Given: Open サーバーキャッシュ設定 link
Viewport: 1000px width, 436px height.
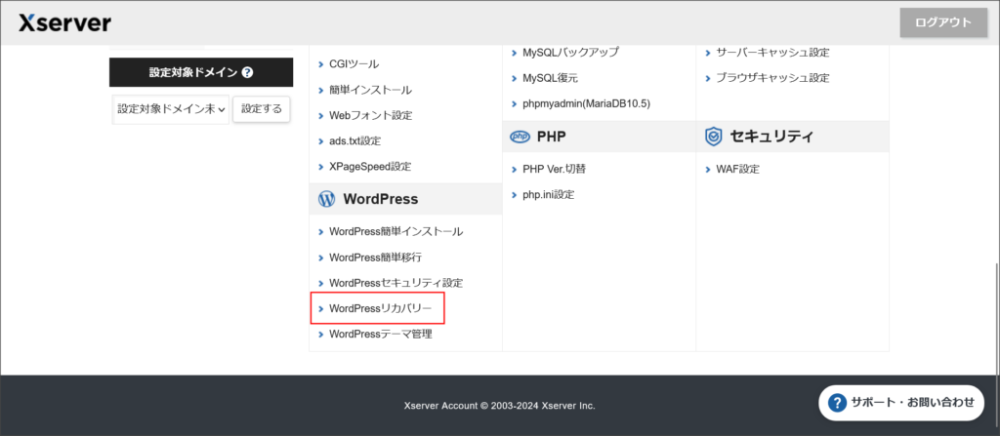Looking at the screenshot, I should 772,53.
